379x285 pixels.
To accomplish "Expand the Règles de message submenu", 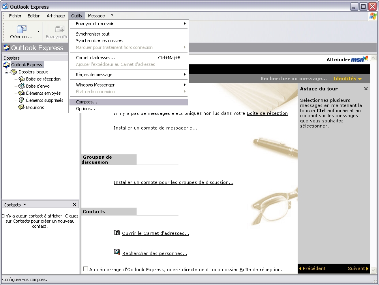I will tap(129, 75).
